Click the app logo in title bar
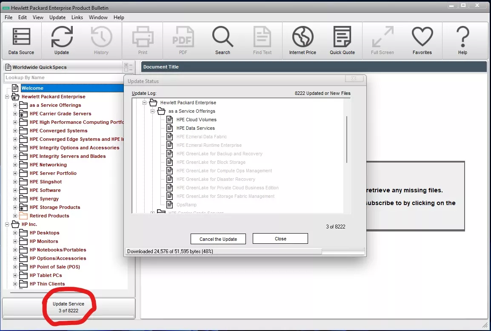The height and width of the screenshot is (331, 491). click(6, 8)
